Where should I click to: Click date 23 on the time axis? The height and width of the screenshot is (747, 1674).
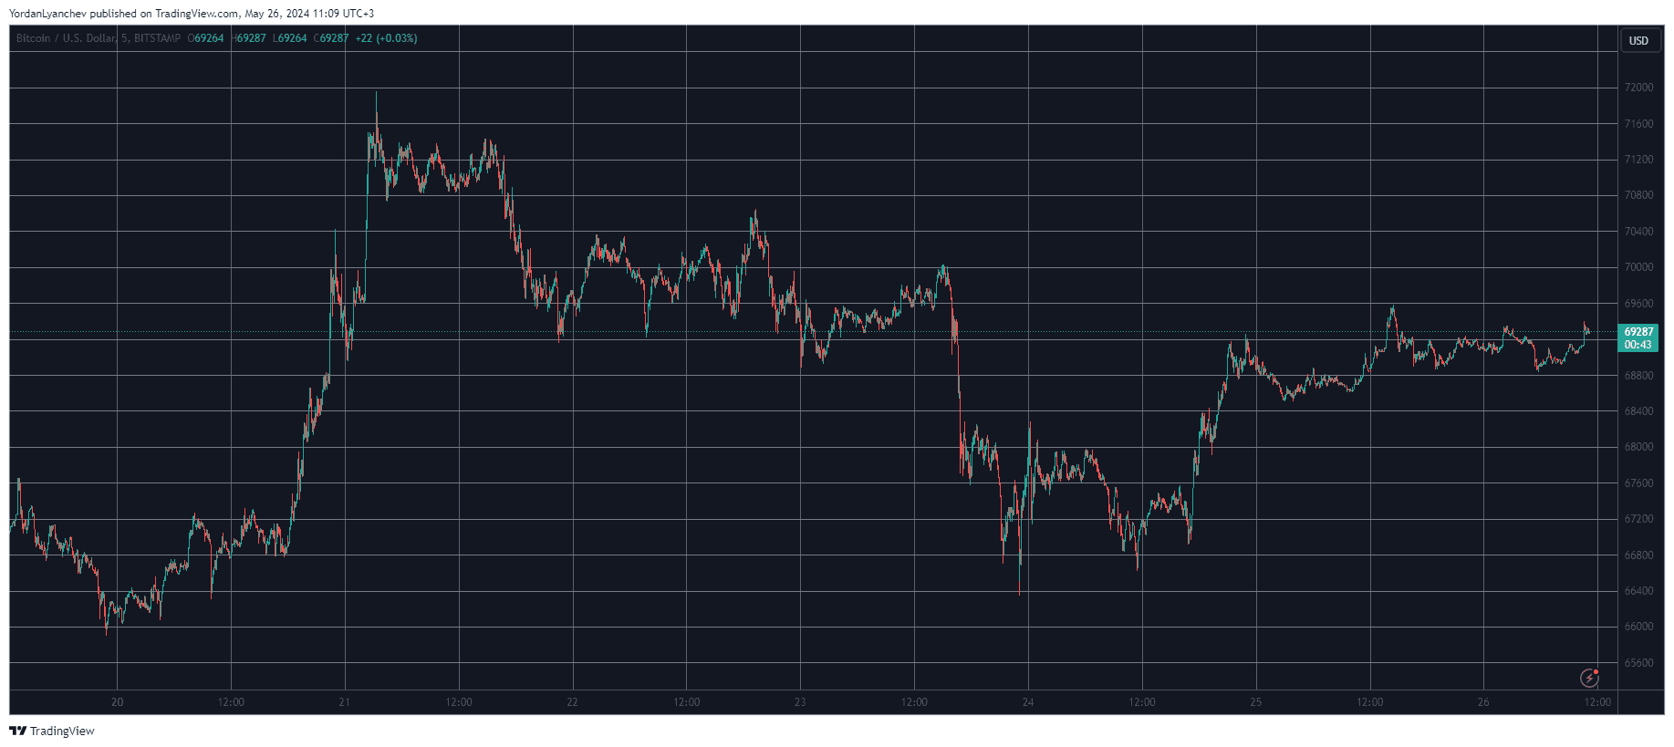click(800, 702)
